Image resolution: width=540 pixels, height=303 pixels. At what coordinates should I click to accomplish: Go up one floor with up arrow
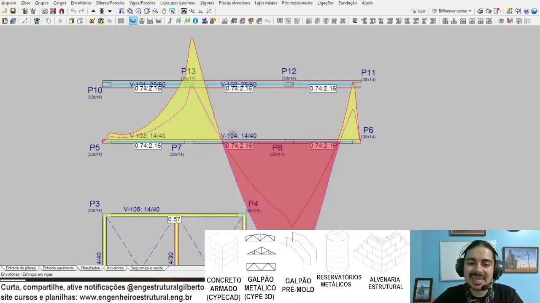(93, 11)
